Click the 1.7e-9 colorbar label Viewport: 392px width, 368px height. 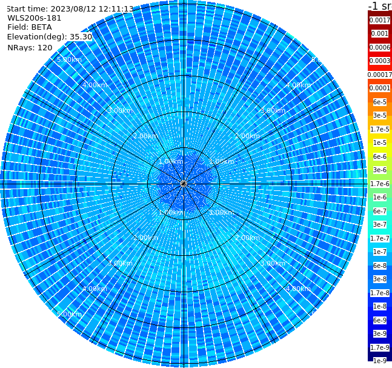pos(380,347)
